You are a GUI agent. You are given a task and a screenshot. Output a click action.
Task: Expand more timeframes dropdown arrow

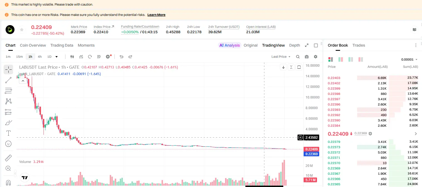coord(57,57)
